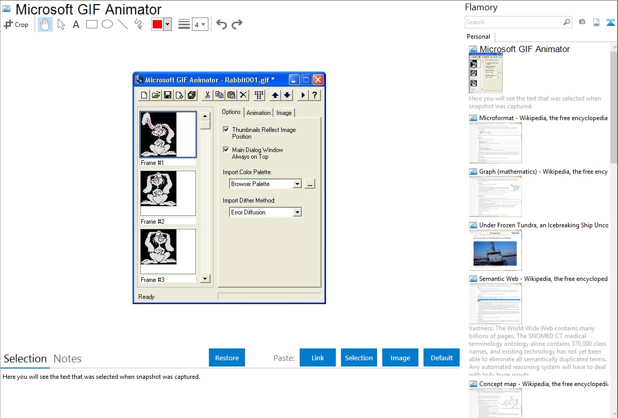Toggle Thumbnails Reflect Image Position checkbox
The width and height of the screenshot is (618, 418).
point(226,129)
